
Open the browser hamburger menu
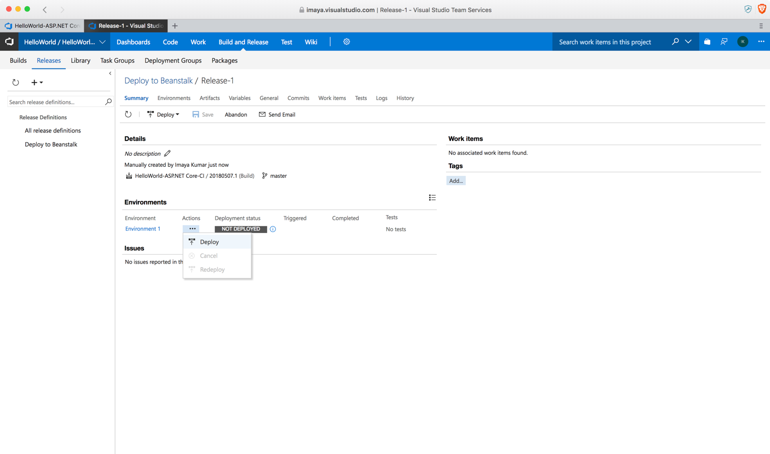(761, 26)
